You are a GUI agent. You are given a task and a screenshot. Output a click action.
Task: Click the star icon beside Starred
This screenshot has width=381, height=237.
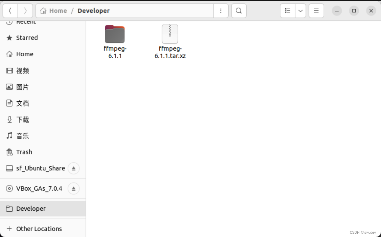coord(9,38)
